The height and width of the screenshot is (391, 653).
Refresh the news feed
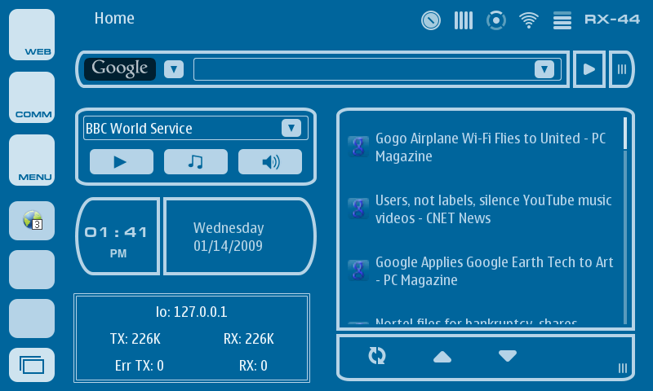[377, 356]
